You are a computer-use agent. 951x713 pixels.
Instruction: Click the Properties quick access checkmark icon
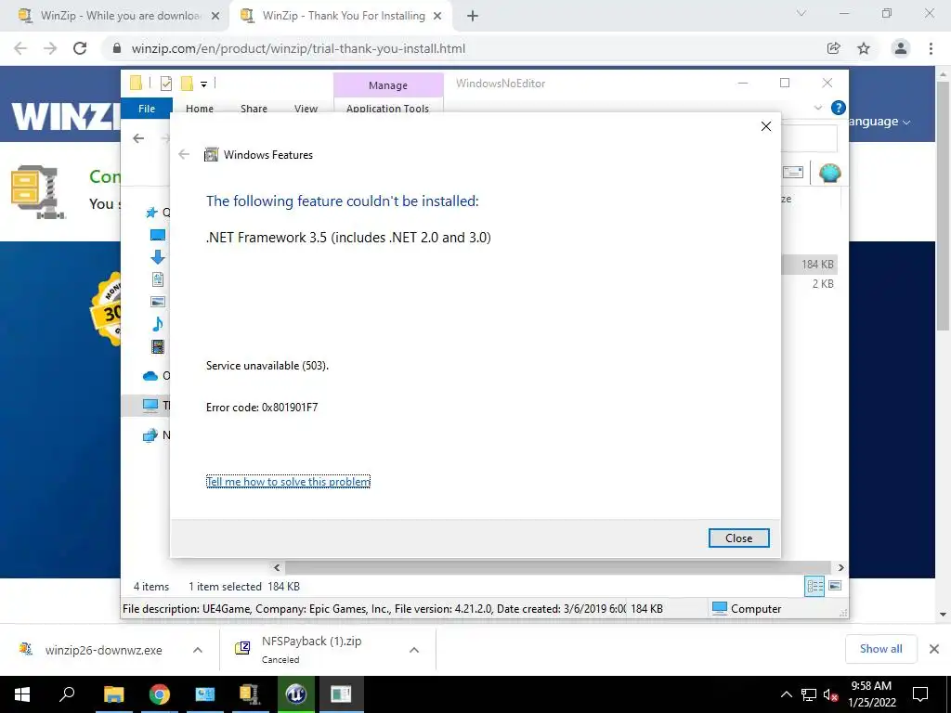click(x=166, y=84)
